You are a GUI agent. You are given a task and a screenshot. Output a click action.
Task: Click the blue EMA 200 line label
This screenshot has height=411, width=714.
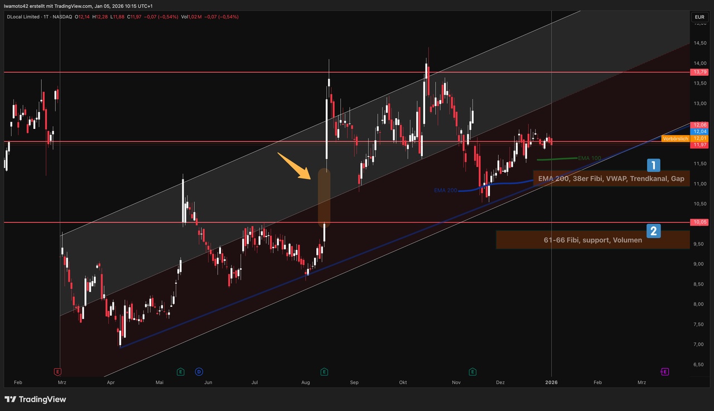[445, 191]
